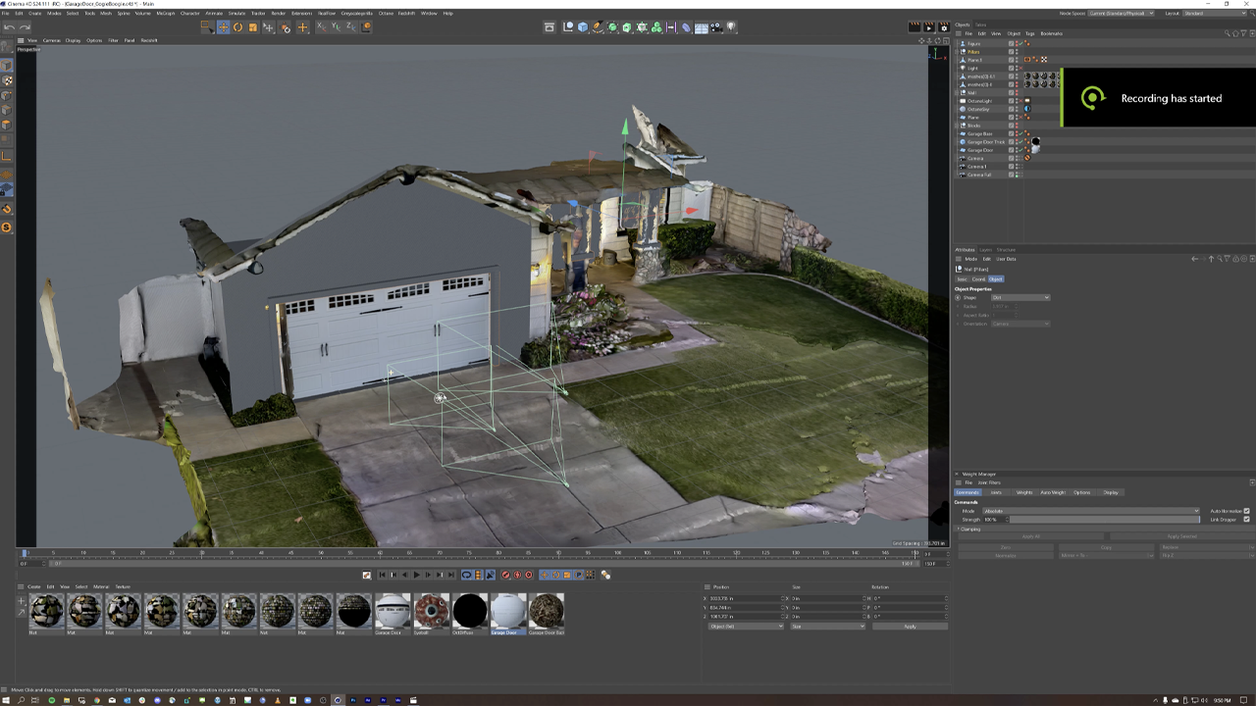
Task: Select the Garage Door object in list
Action: pos(981,150)
